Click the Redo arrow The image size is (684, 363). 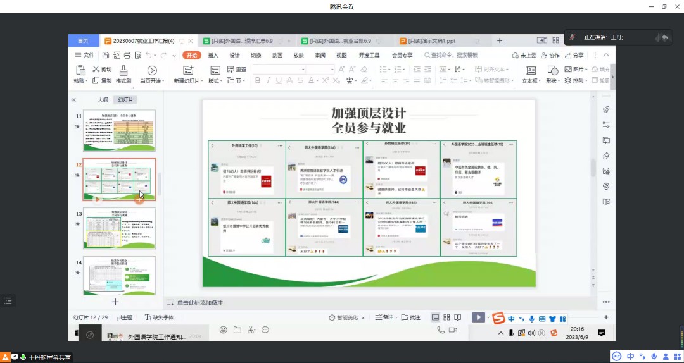[163, 56]
